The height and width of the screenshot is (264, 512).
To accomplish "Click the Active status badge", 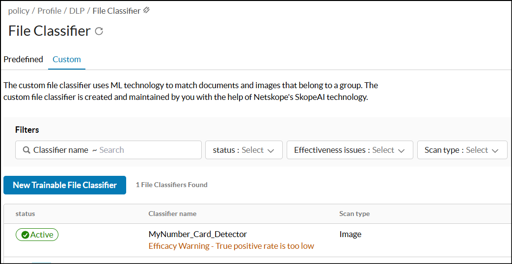I will pyautogui.click(x=37, y=235).
